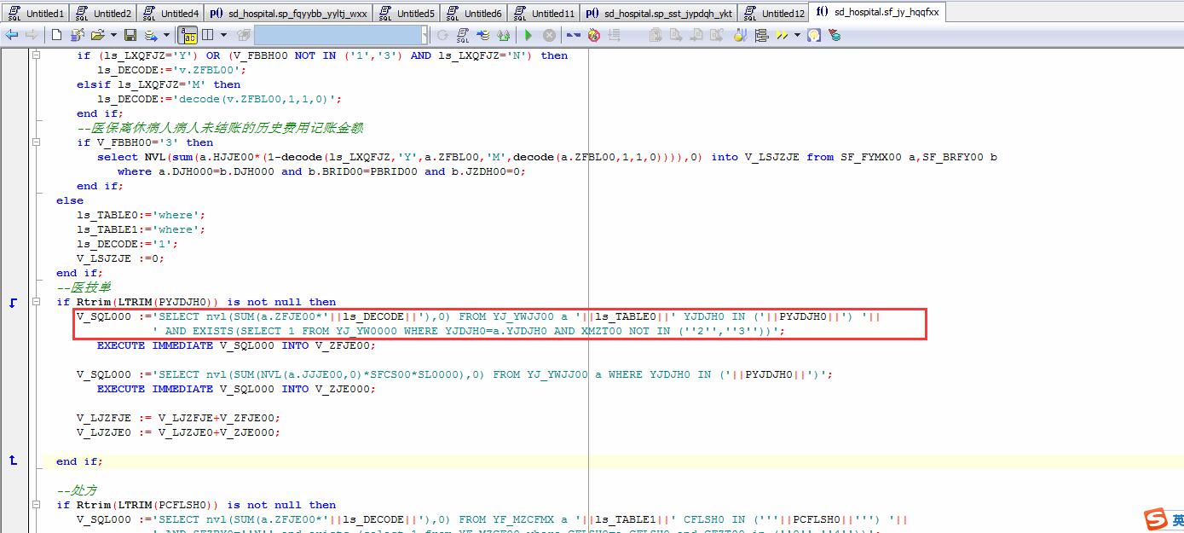Click 'V_LSJZJE :=0;' line
1184x533 pixels.
[x=121, y=258]
